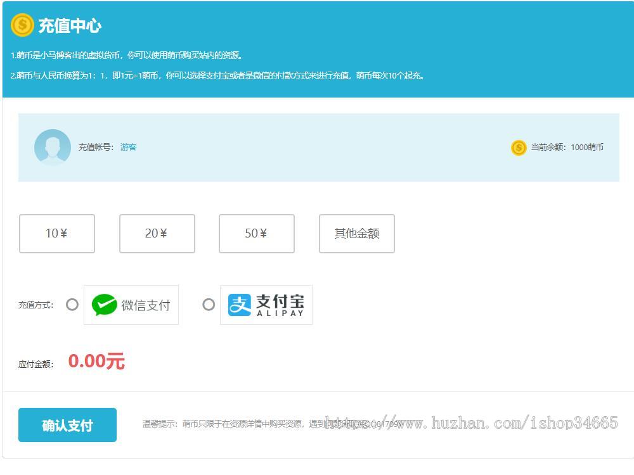Click the 温馨提示 note at the bottom
634x475 pixels.
tap(272, 424)
